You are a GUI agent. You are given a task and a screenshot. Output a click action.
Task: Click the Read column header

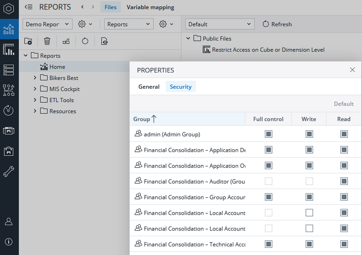tap(344, 119)
